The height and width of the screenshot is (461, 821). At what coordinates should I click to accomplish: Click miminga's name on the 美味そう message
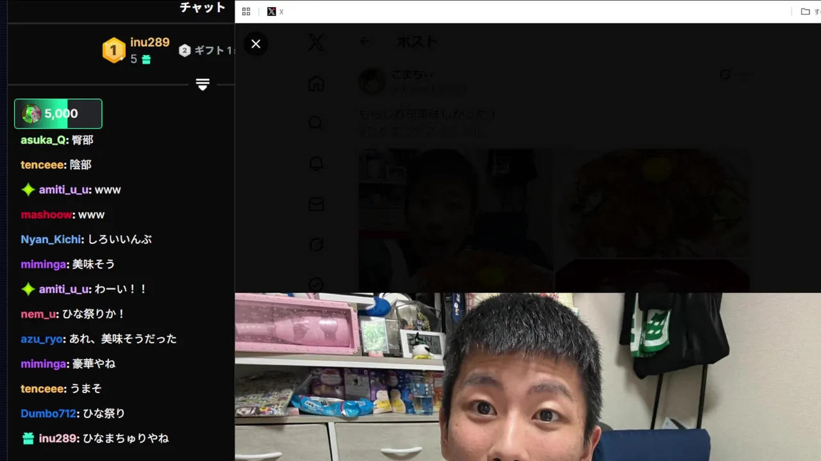click(x=44, y=264)
